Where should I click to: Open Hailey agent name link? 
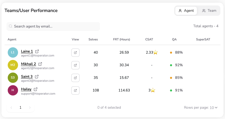26,89
